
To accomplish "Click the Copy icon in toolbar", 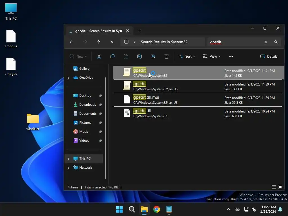I will click(x=112, y=56).
